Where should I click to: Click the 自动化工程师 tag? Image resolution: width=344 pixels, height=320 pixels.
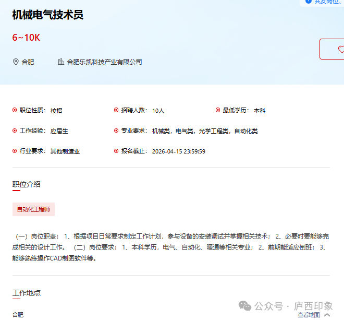coord(33,209)
